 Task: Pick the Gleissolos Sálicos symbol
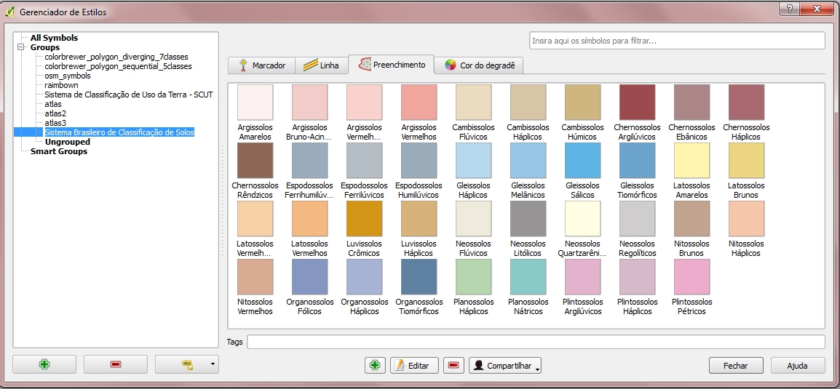pyautogui.click(x=583, y=161)
